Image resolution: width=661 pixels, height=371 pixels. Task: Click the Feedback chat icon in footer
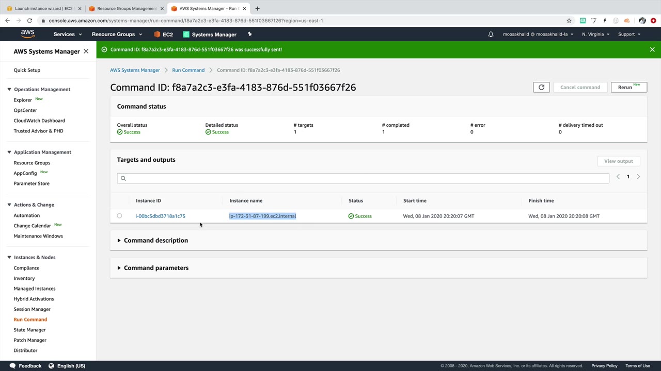click(11, 366)
